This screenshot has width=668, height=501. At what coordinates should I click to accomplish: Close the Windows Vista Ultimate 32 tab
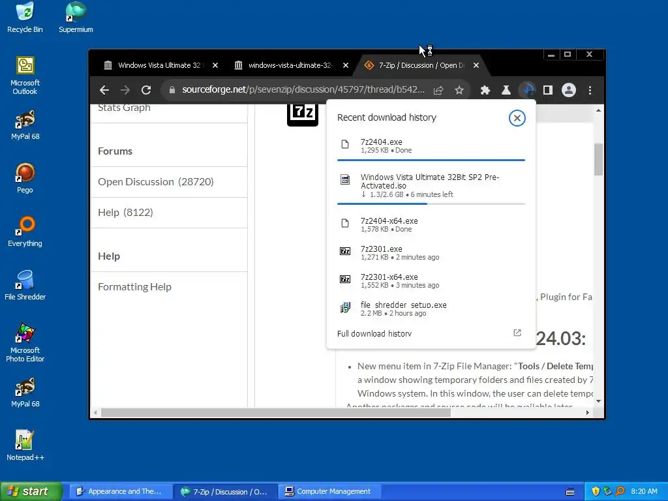(x=215, y=65)
